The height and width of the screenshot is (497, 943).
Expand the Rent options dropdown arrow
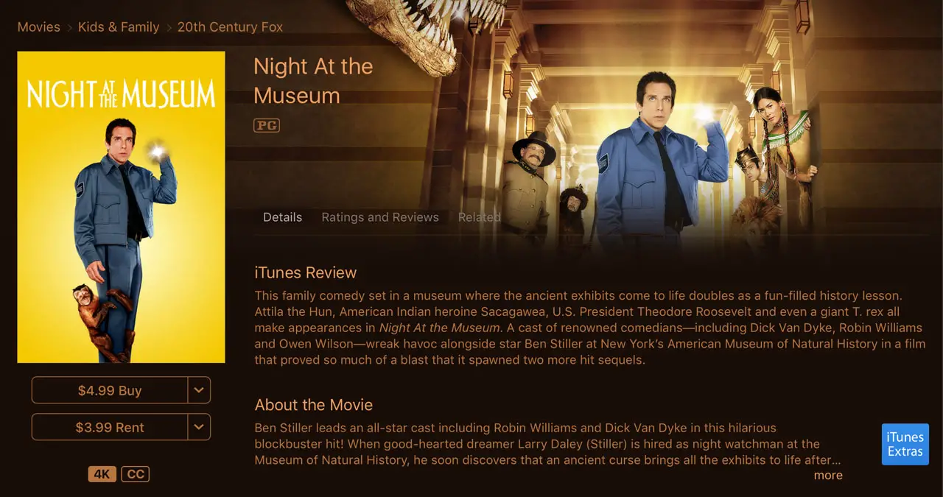coord(199,427)
